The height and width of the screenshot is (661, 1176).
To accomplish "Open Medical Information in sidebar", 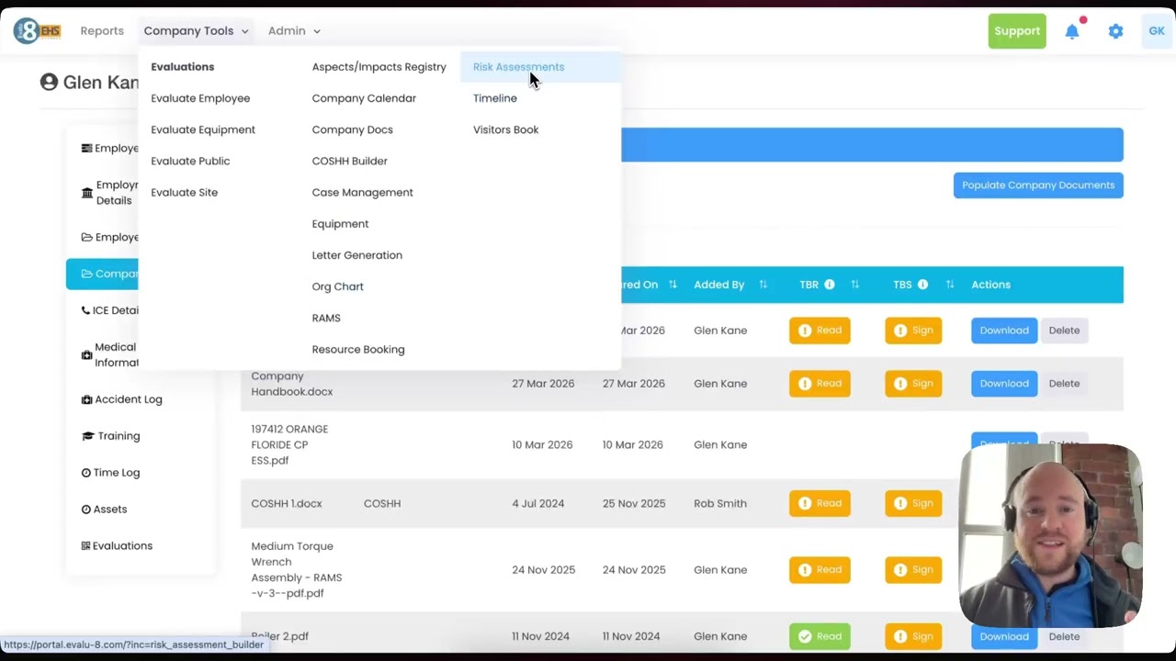I will pyautogui.click(x=109, y=354).
